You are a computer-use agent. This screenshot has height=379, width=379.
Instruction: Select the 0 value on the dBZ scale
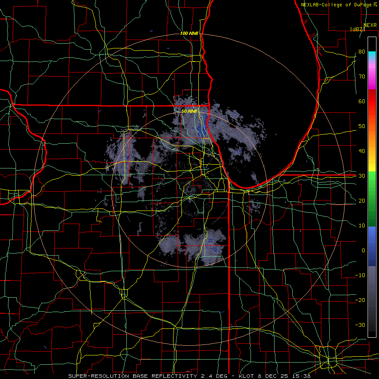363,251
